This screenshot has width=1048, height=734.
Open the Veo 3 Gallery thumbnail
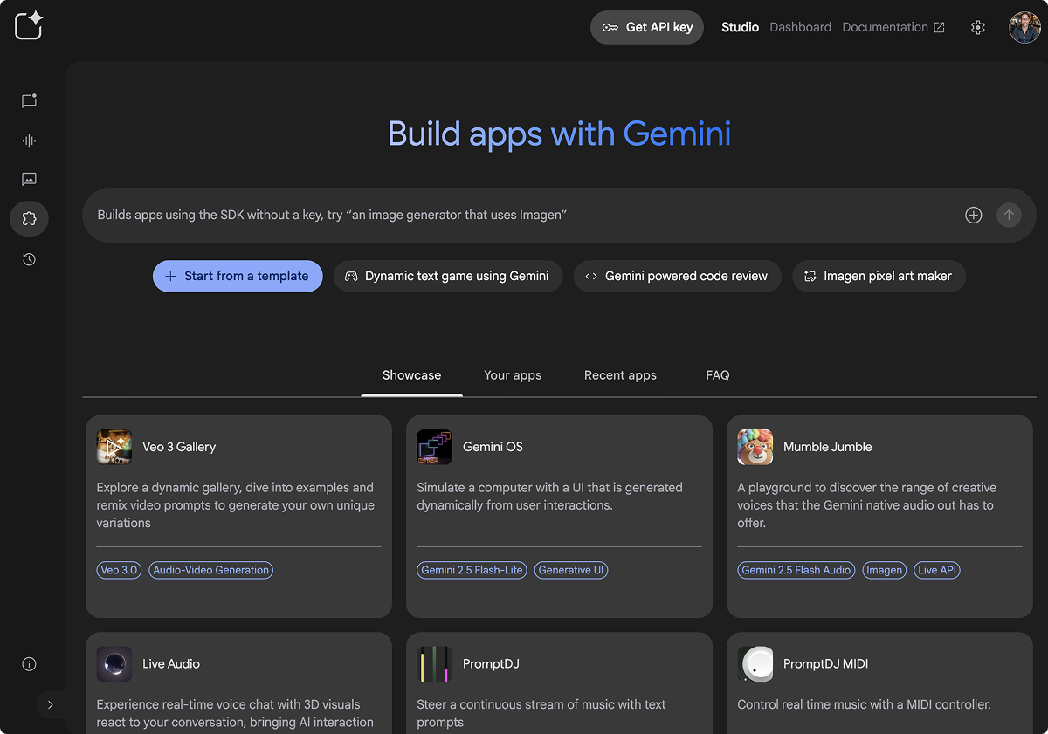coord(114,447)
